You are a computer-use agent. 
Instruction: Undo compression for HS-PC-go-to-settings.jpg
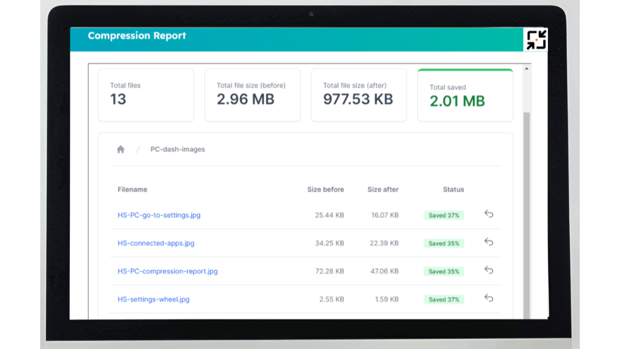[x=489, y=214]
